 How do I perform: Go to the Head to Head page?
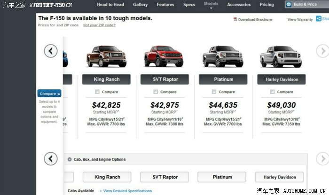coord(111,5)
